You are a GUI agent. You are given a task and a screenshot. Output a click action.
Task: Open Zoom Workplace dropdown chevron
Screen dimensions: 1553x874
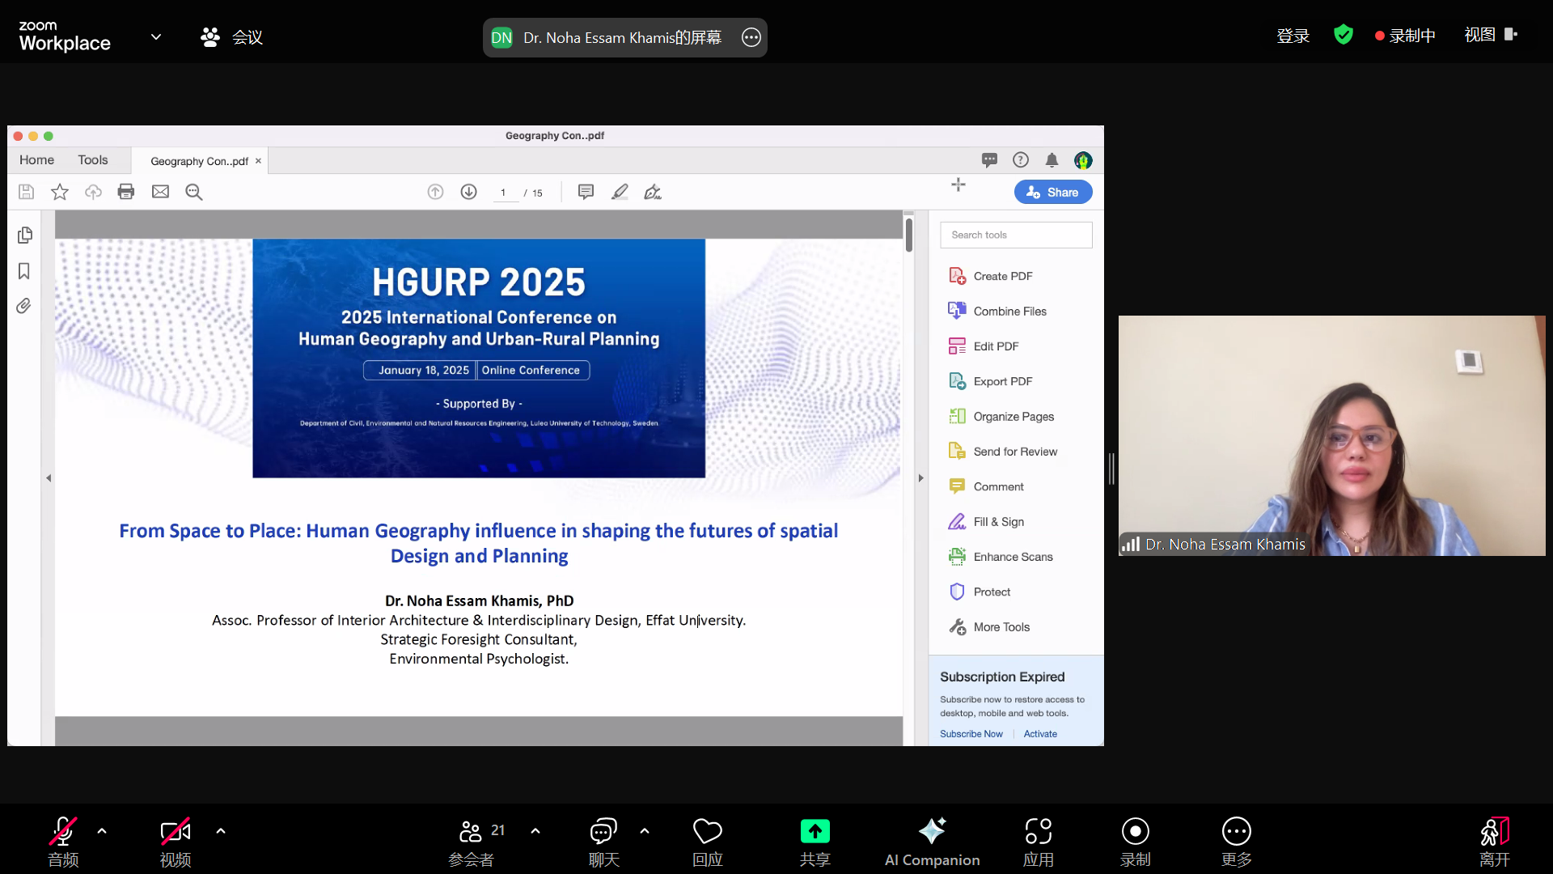156,36
